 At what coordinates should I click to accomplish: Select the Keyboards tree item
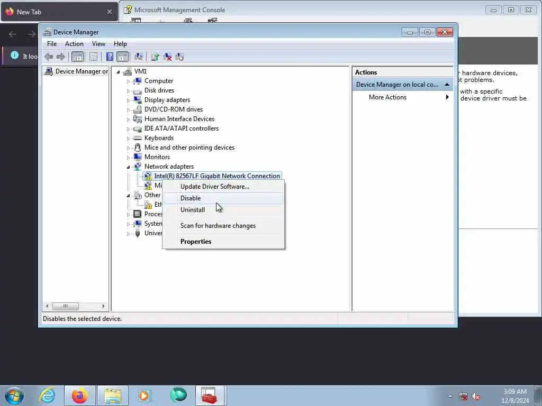point(159,138)
